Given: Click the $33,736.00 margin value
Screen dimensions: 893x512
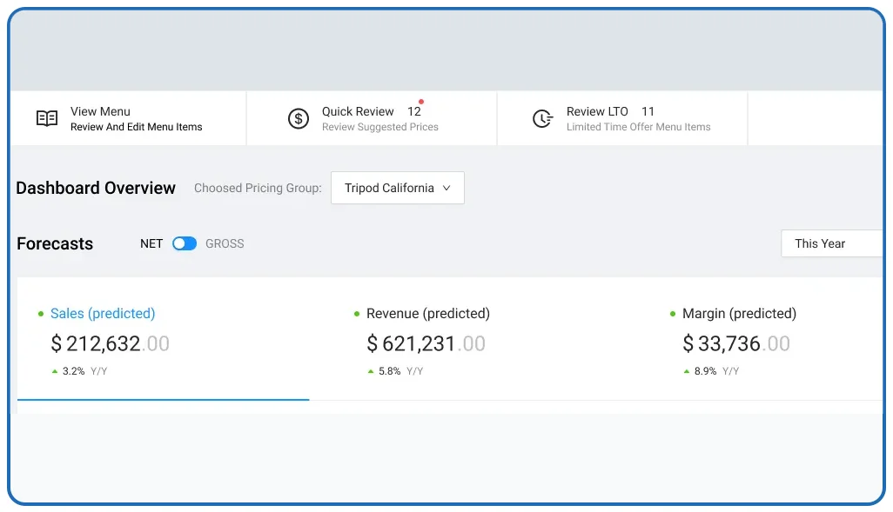Looking at the screenshot, I should point(735,343).
